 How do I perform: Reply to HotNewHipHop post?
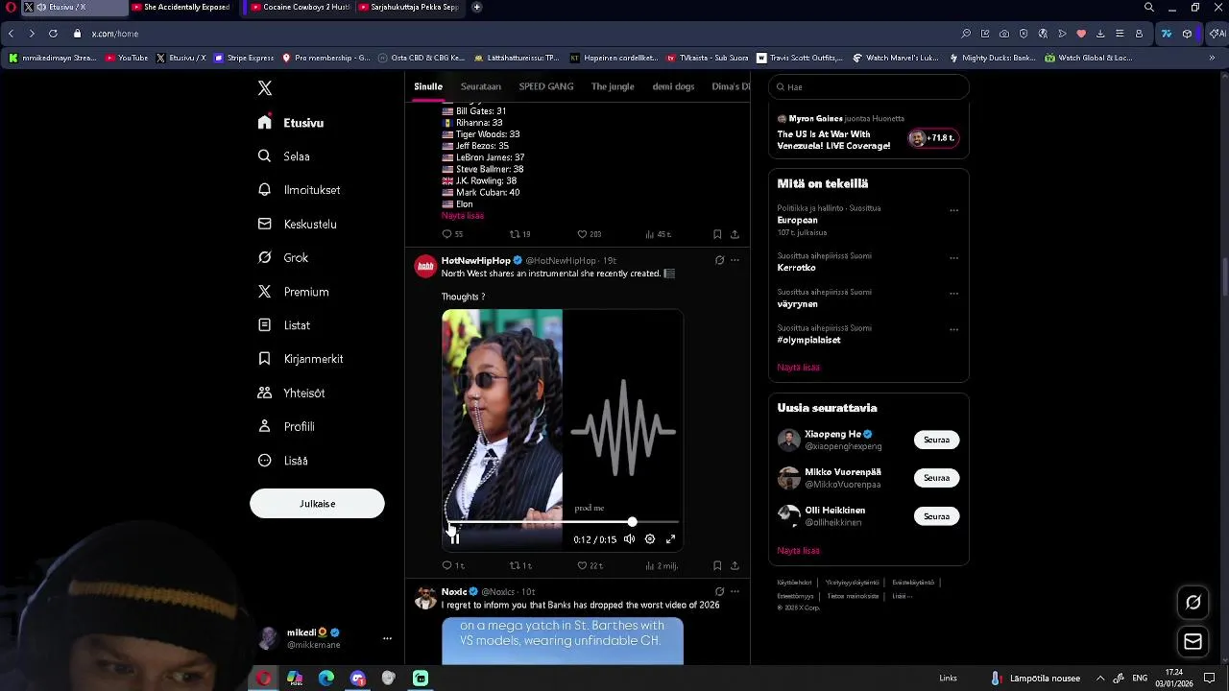[x=452, y=566]
